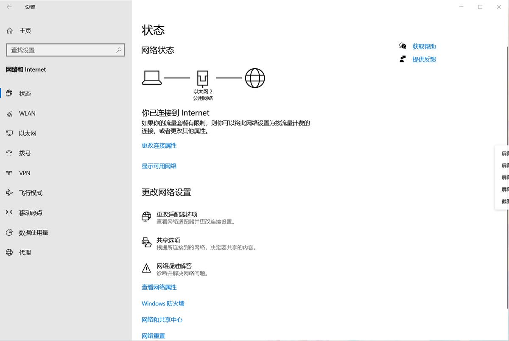Click the 数据使用量 pie chart icon
Viewport: 509px width, 341px height.
tap(9, 232)
